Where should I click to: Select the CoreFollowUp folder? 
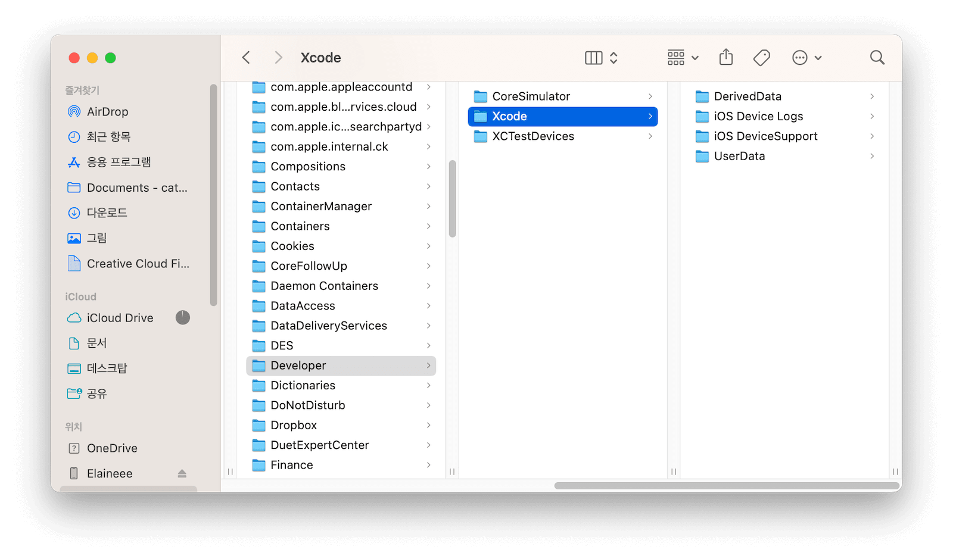[341, 266]
